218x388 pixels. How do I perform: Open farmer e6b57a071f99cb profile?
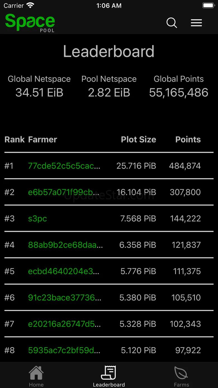[x=64, y=192]
